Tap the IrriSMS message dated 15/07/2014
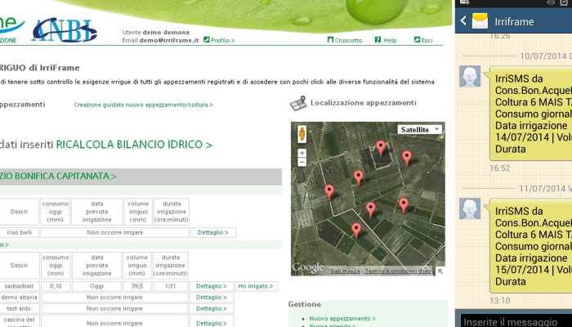The image size is (572, 327). 531,246
